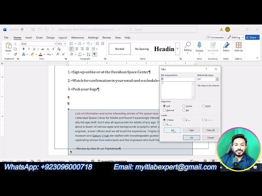Click the Decrease Indent icon
The image size is (262, 196).
coord(97,44)
